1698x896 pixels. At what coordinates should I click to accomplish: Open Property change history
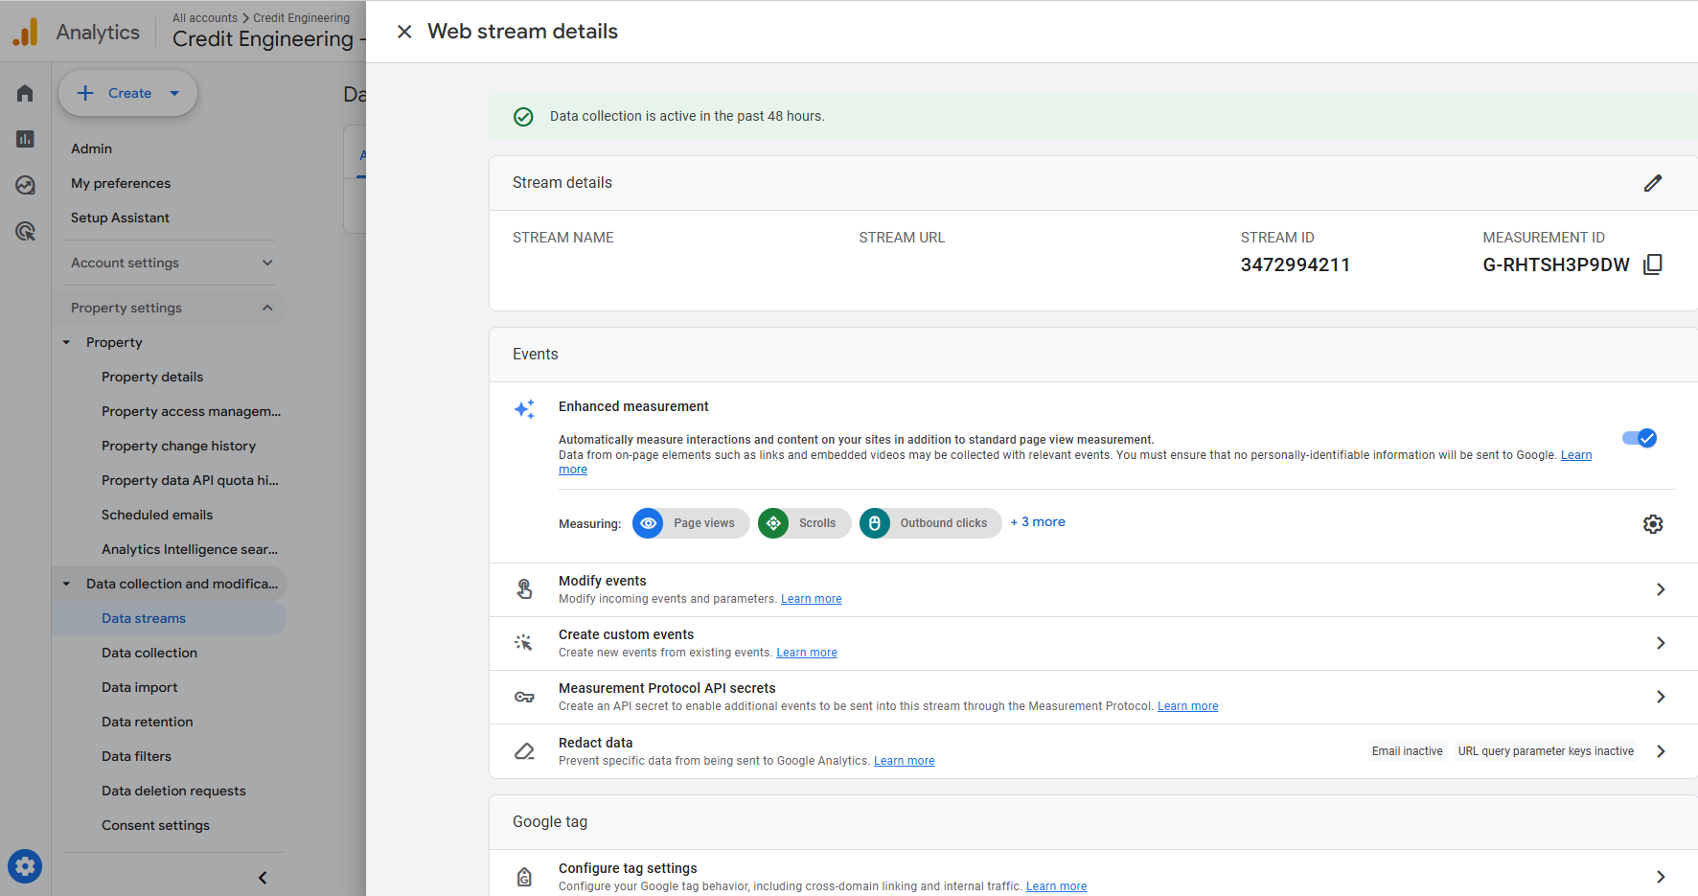click(178, 446)
